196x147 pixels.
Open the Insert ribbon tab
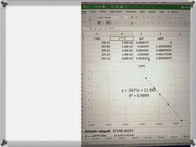pyautogui.click(x=93, y=12)
